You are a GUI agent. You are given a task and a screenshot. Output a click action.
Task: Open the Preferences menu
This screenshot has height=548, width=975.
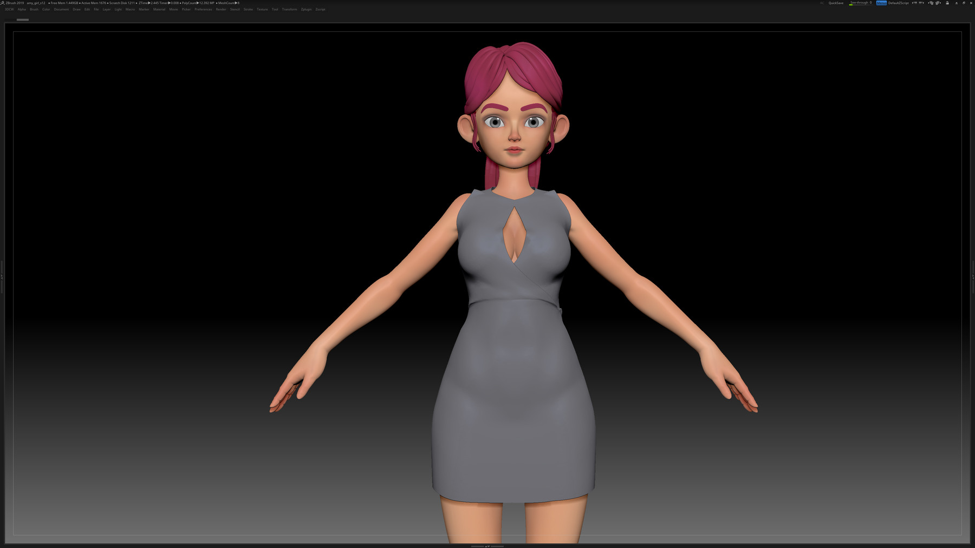[203, 9]
